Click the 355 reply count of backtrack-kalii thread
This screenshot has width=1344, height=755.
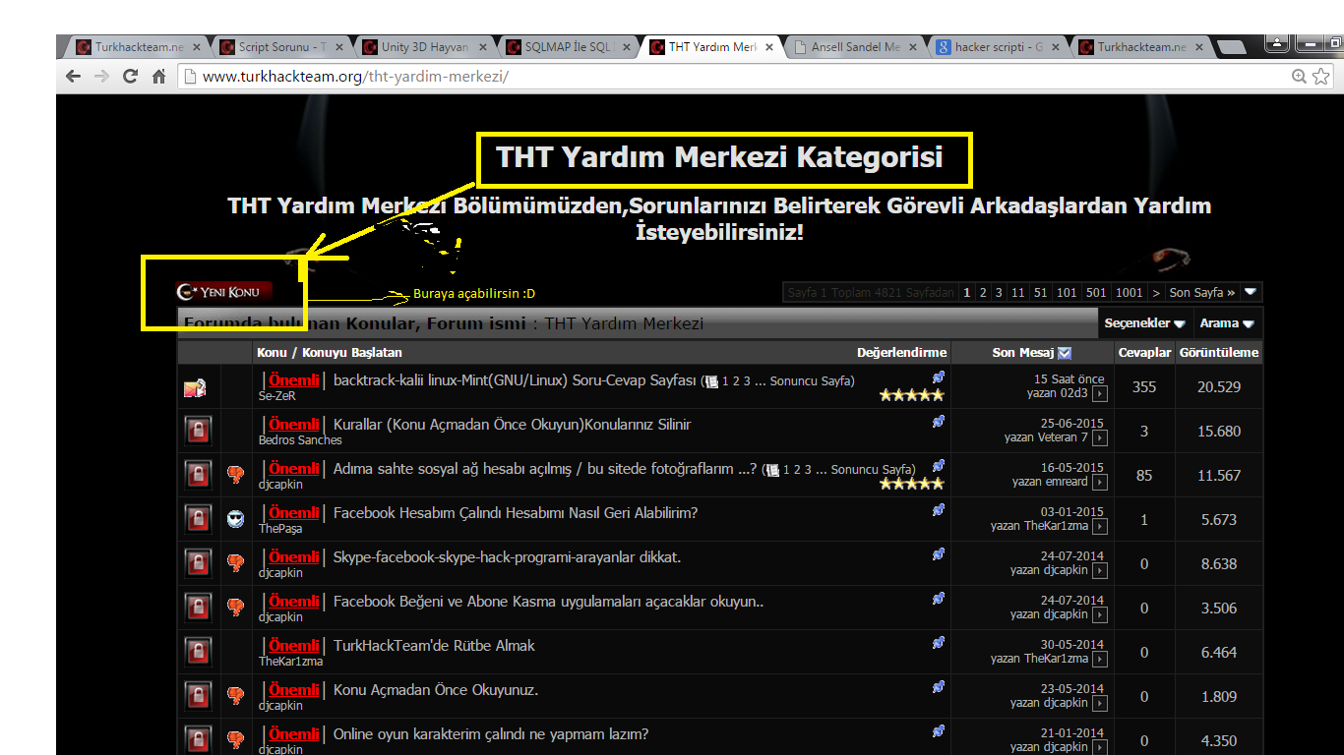(1144, 386)
